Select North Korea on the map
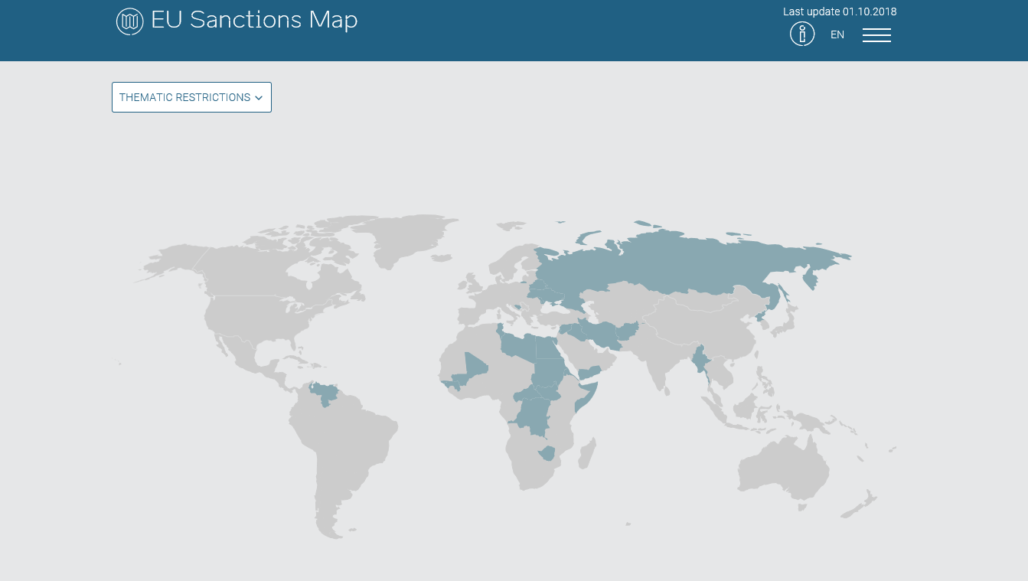This screenshot has height=581, width=1028. click(x=761, y=318)
